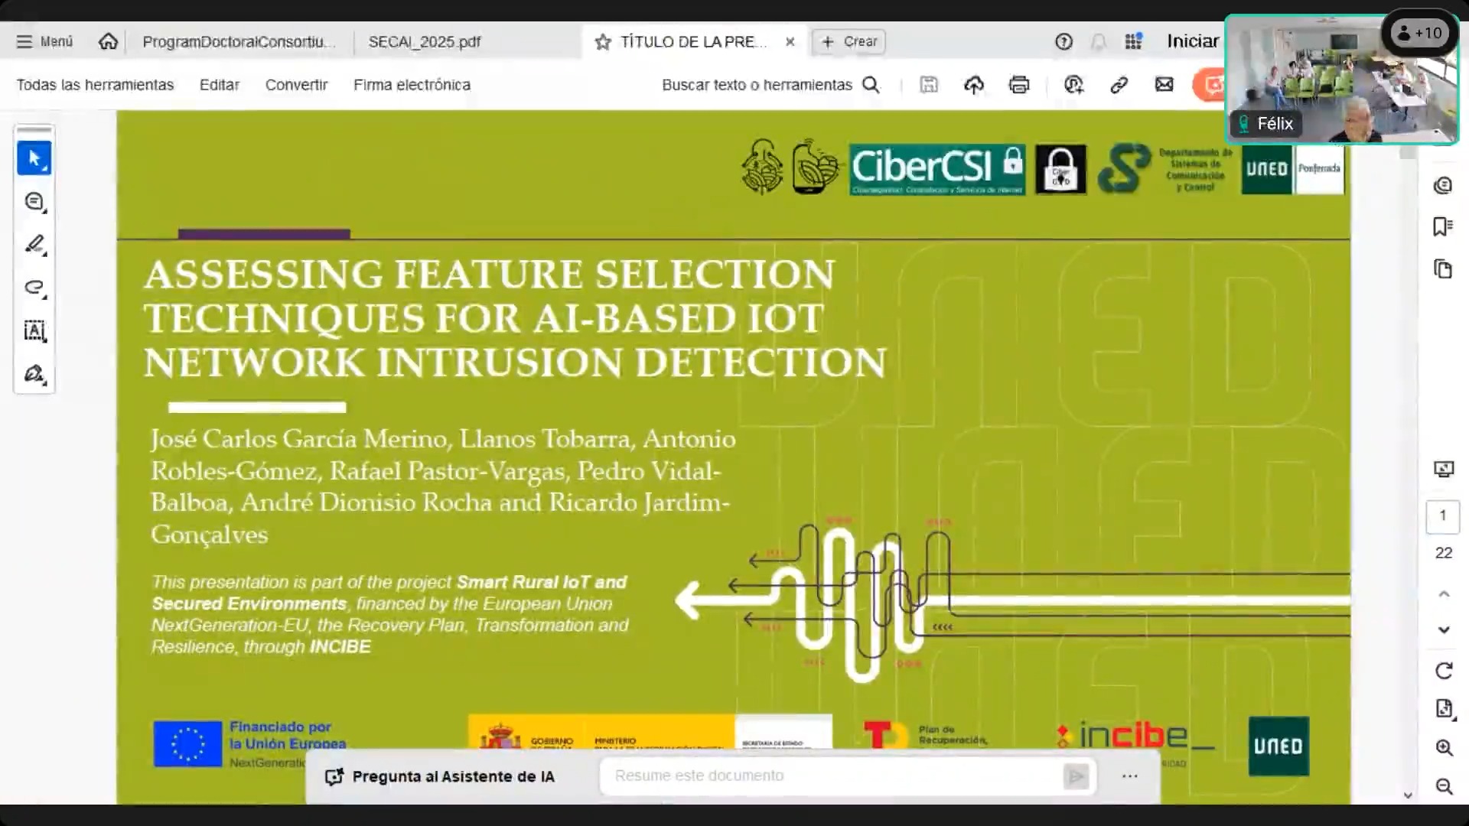The width and height of the screenshot is (1469, 826).
Task: Click the send arrow in assistant box
Action: click(x=1076, y=776)
